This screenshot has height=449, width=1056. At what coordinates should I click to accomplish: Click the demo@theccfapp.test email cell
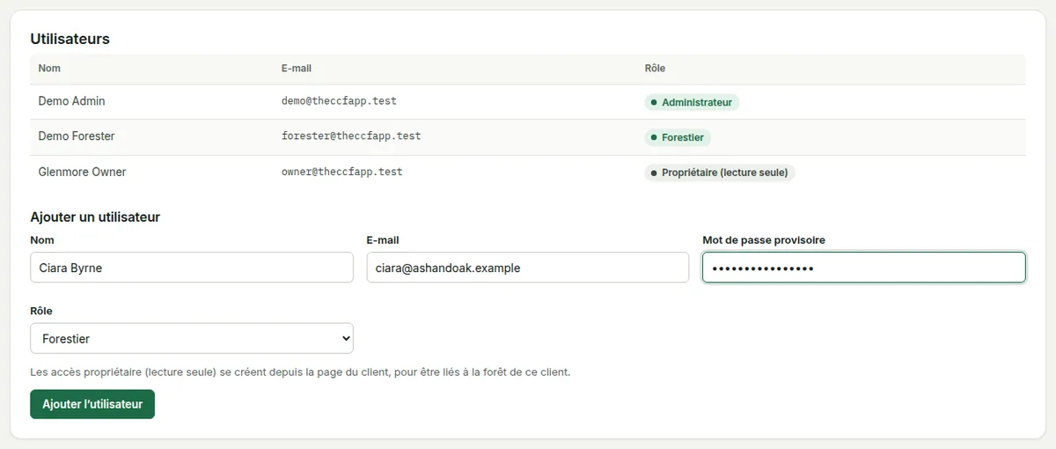pos(339,101)
